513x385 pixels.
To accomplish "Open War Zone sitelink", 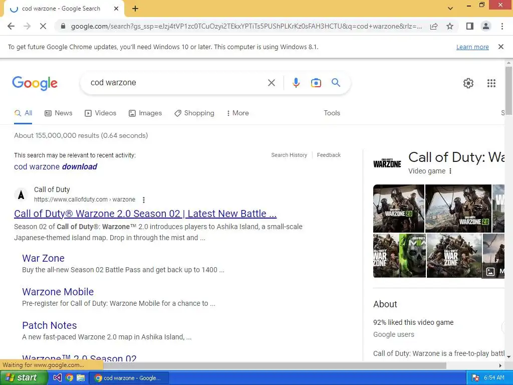I will coord(43,258).
